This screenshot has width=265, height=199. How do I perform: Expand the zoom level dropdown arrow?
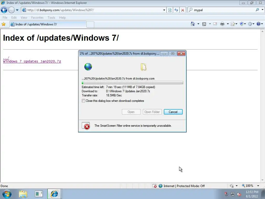[x=258, y=186]
